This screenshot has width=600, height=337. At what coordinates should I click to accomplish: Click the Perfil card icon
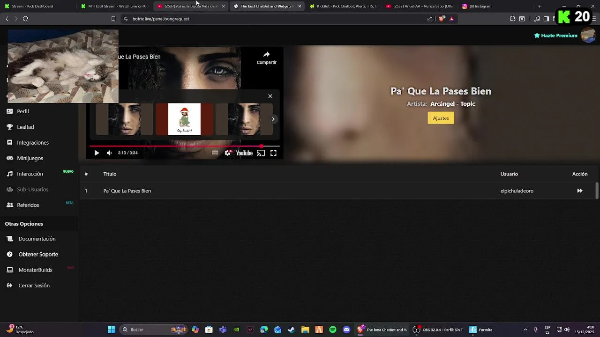[9, 111]
